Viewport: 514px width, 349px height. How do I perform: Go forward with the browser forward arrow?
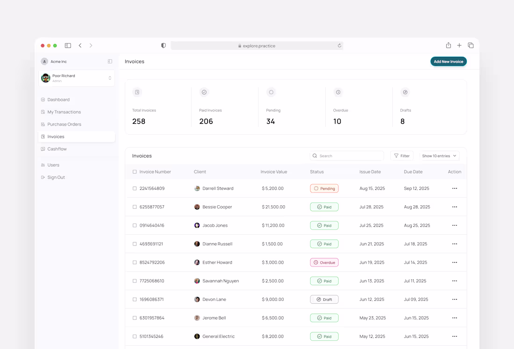click(91, 46)
